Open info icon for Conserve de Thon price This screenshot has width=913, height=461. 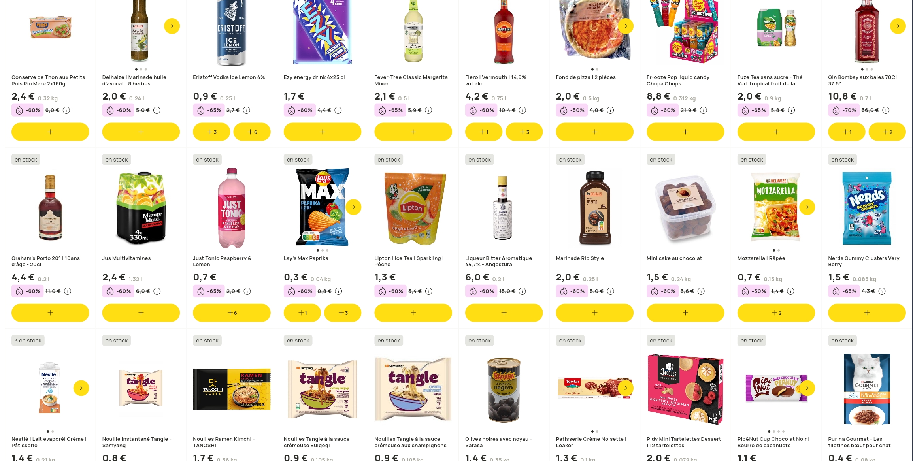[x=66, y=110]
